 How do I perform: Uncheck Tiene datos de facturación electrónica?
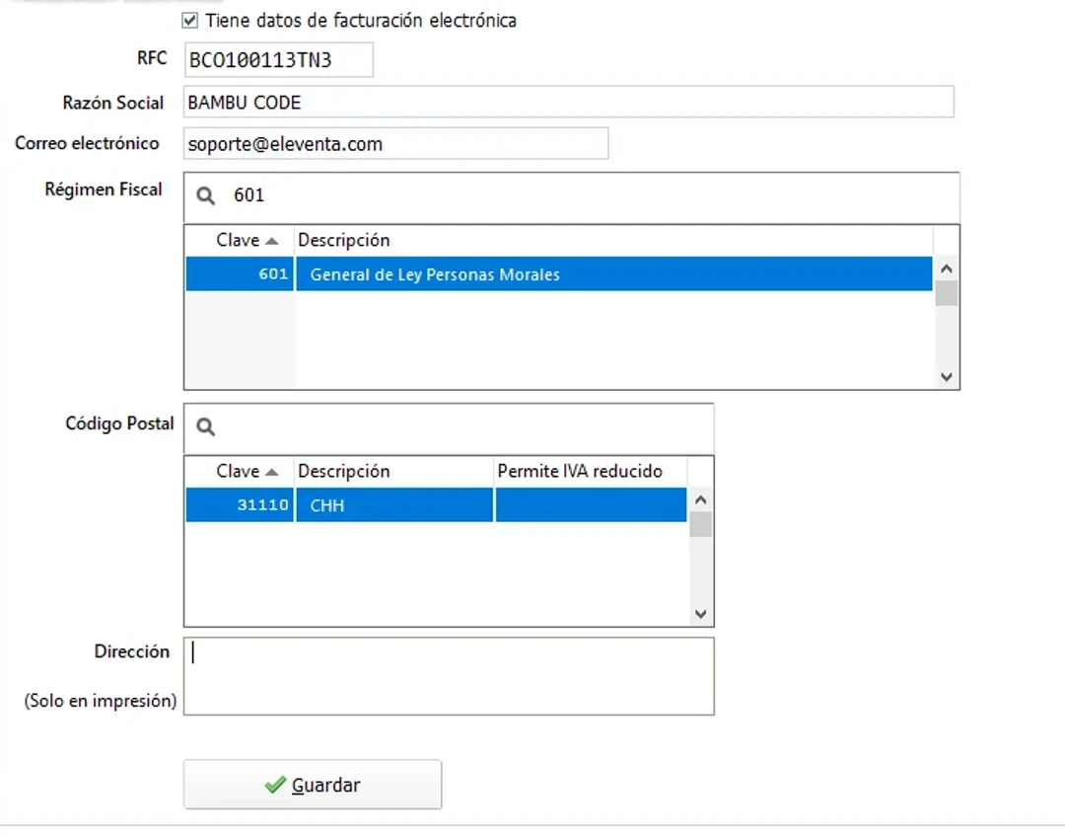pos(190,21)
